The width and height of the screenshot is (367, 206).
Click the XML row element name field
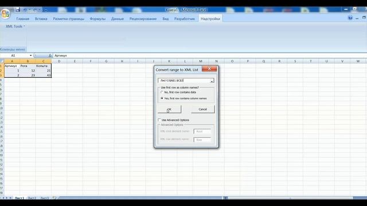(x=202, y=140)
